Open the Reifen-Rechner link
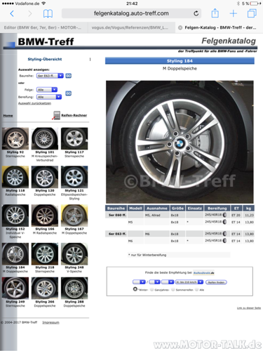The image size is (263, 351). (x=74, y=115)
